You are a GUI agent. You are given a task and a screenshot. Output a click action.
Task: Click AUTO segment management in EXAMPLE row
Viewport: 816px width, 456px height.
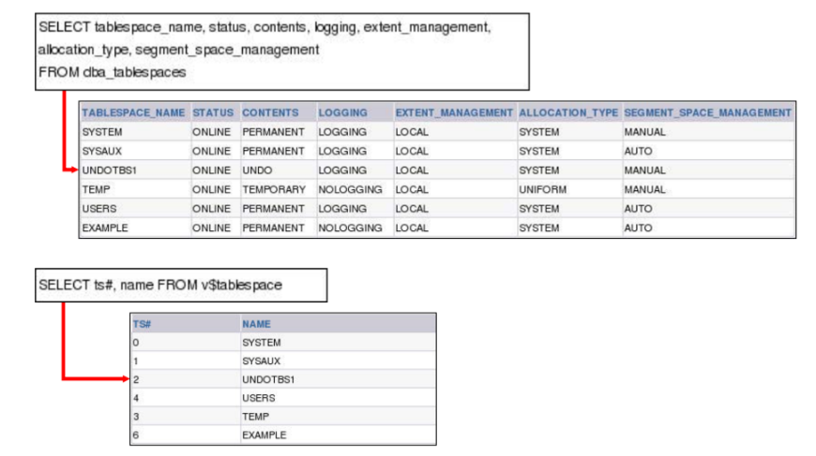638,228
